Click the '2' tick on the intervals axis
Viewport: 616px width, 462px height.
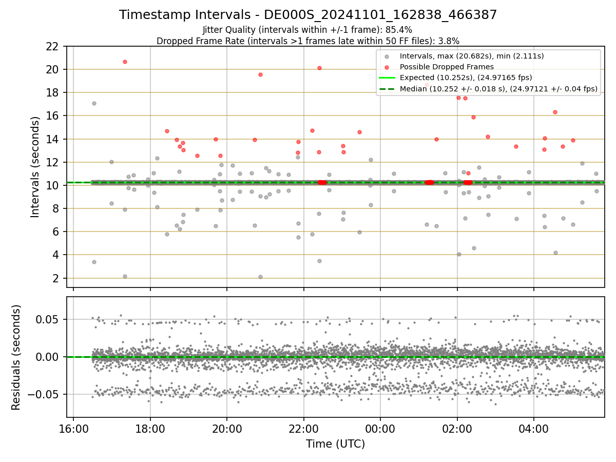tap(55, 278)
